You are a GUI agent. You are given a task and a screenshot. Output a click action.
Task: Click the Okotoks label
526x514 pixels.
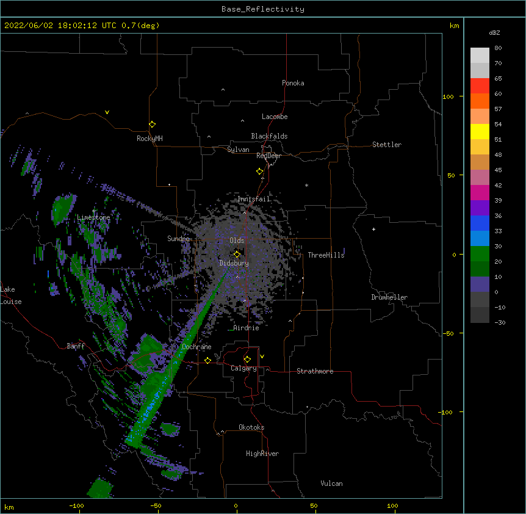click(x=251, y=427)
